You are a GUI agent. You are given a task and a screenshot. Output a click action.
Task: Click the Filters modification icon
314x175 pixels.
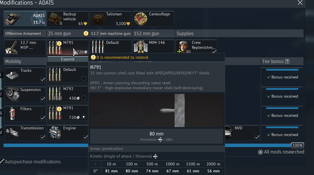coord(12,114)
